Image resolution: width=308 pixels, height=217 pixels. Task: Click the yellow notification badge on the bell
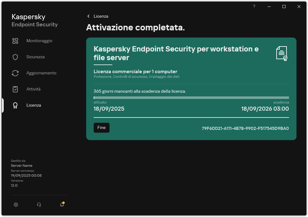(64, 202)
